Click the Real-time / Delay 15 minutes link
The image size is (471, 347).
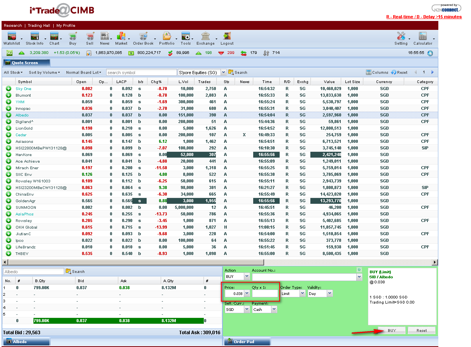pyautogui.click(x=424, y=17)
